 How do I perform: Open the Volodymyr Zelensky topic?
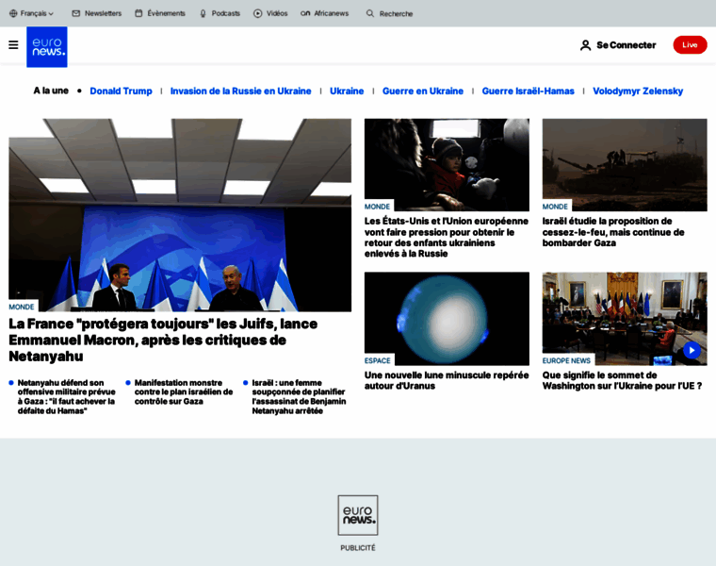[638, 91]
